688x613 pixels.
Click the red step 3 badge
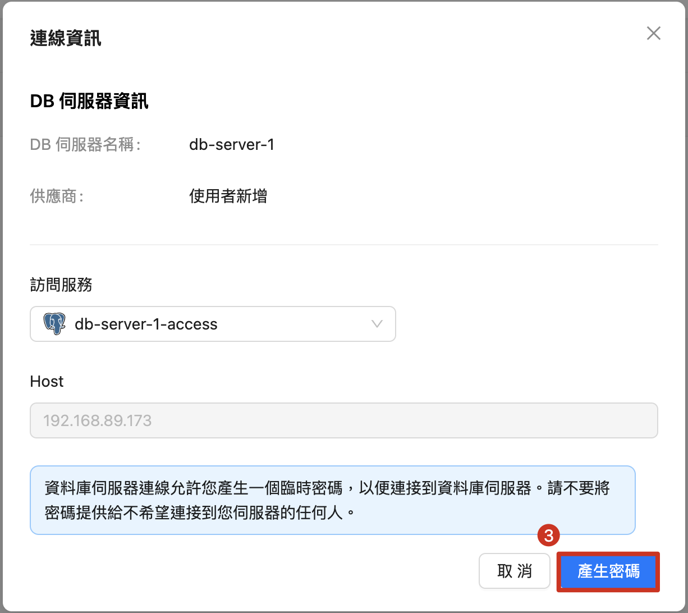coord(548,536)
